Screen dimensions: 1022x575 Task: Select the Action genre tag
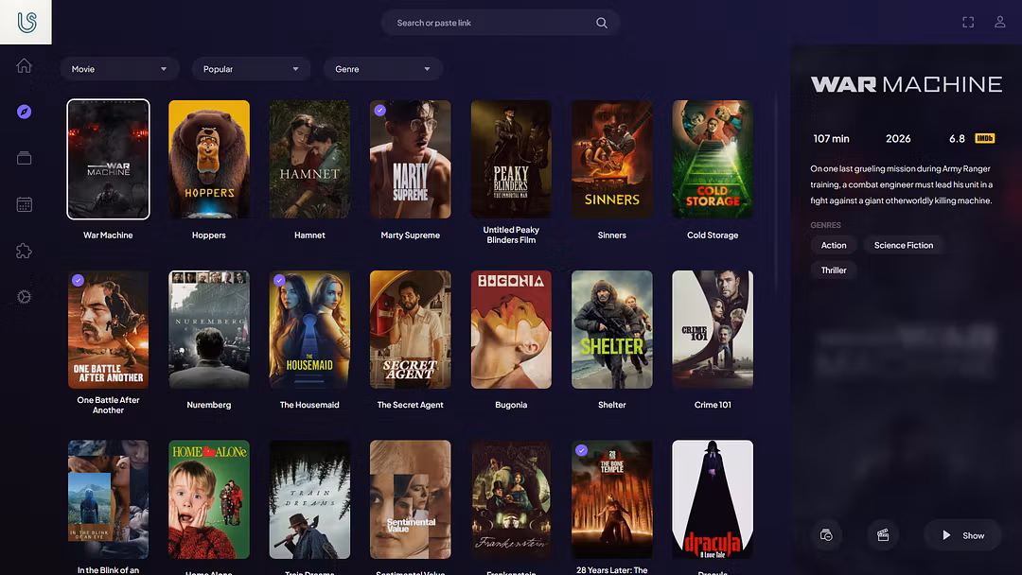pos(834,245)
